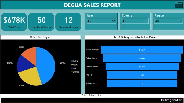Select EMEA legend color marker
184x103 pixels.
point(72,61)
